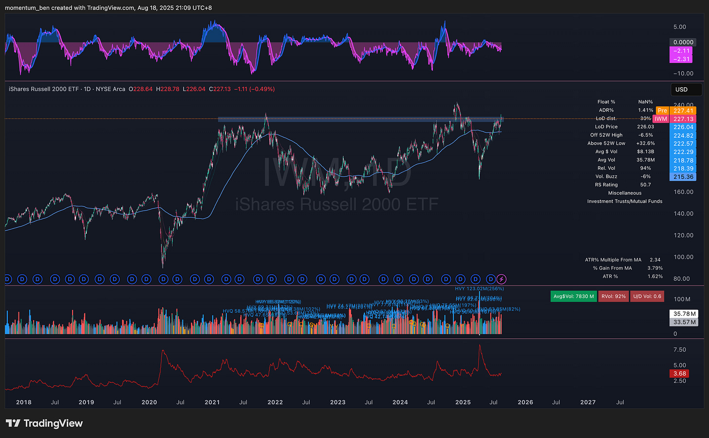Click the purple lightning earnings marker

click(502, 279)
